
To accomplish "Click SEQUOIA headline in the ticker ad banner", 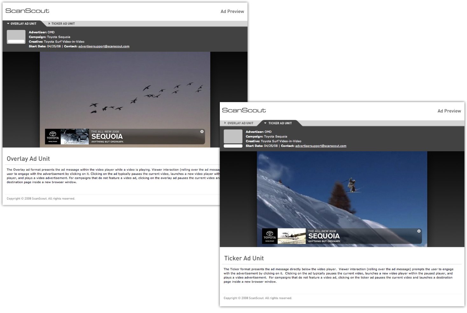I will [x=324, y=236].
